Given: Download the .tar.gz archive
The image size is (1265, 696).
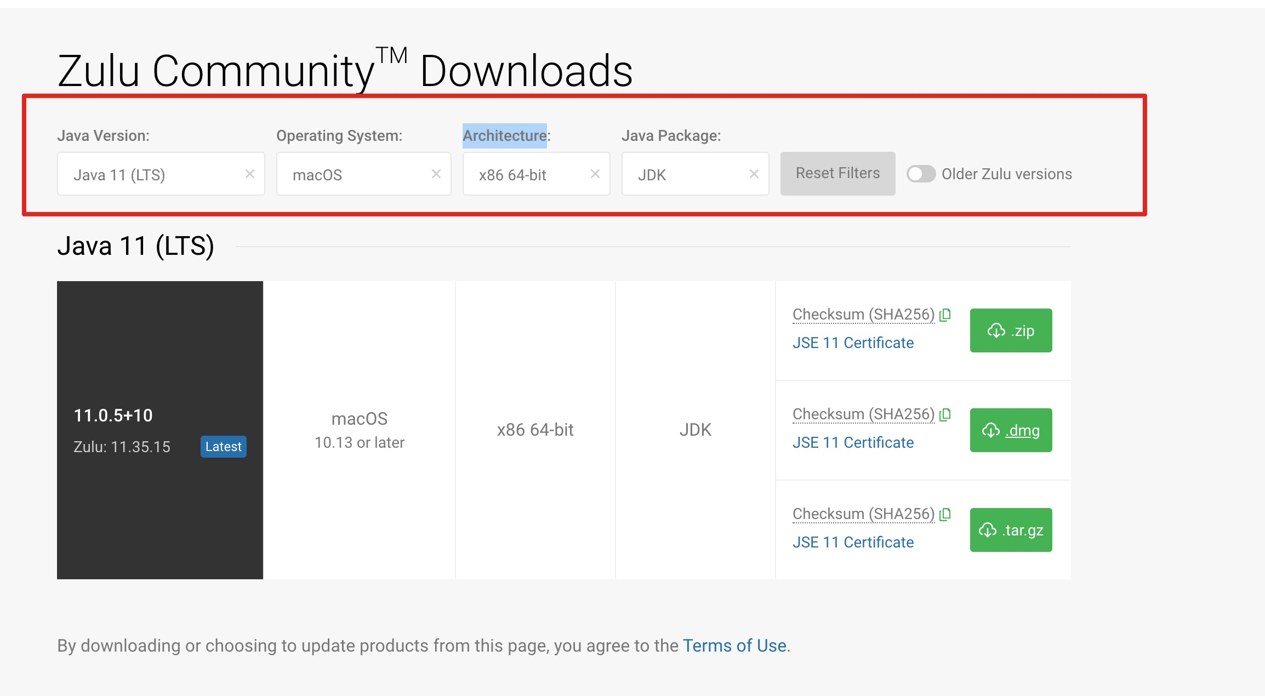Looking at the screenshot, I should click(1011, 530).
